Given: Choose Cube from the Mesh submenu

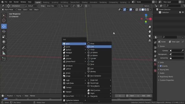Looking at the screenshot, I should [99, 47].
